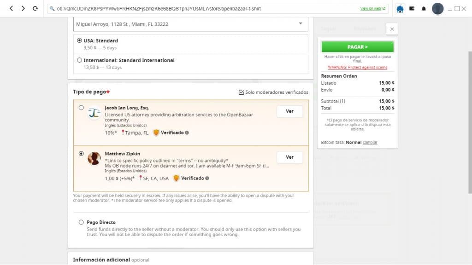472x265 pixels.
Task: Click the Tampa, FL location pin
Action: 123,132
